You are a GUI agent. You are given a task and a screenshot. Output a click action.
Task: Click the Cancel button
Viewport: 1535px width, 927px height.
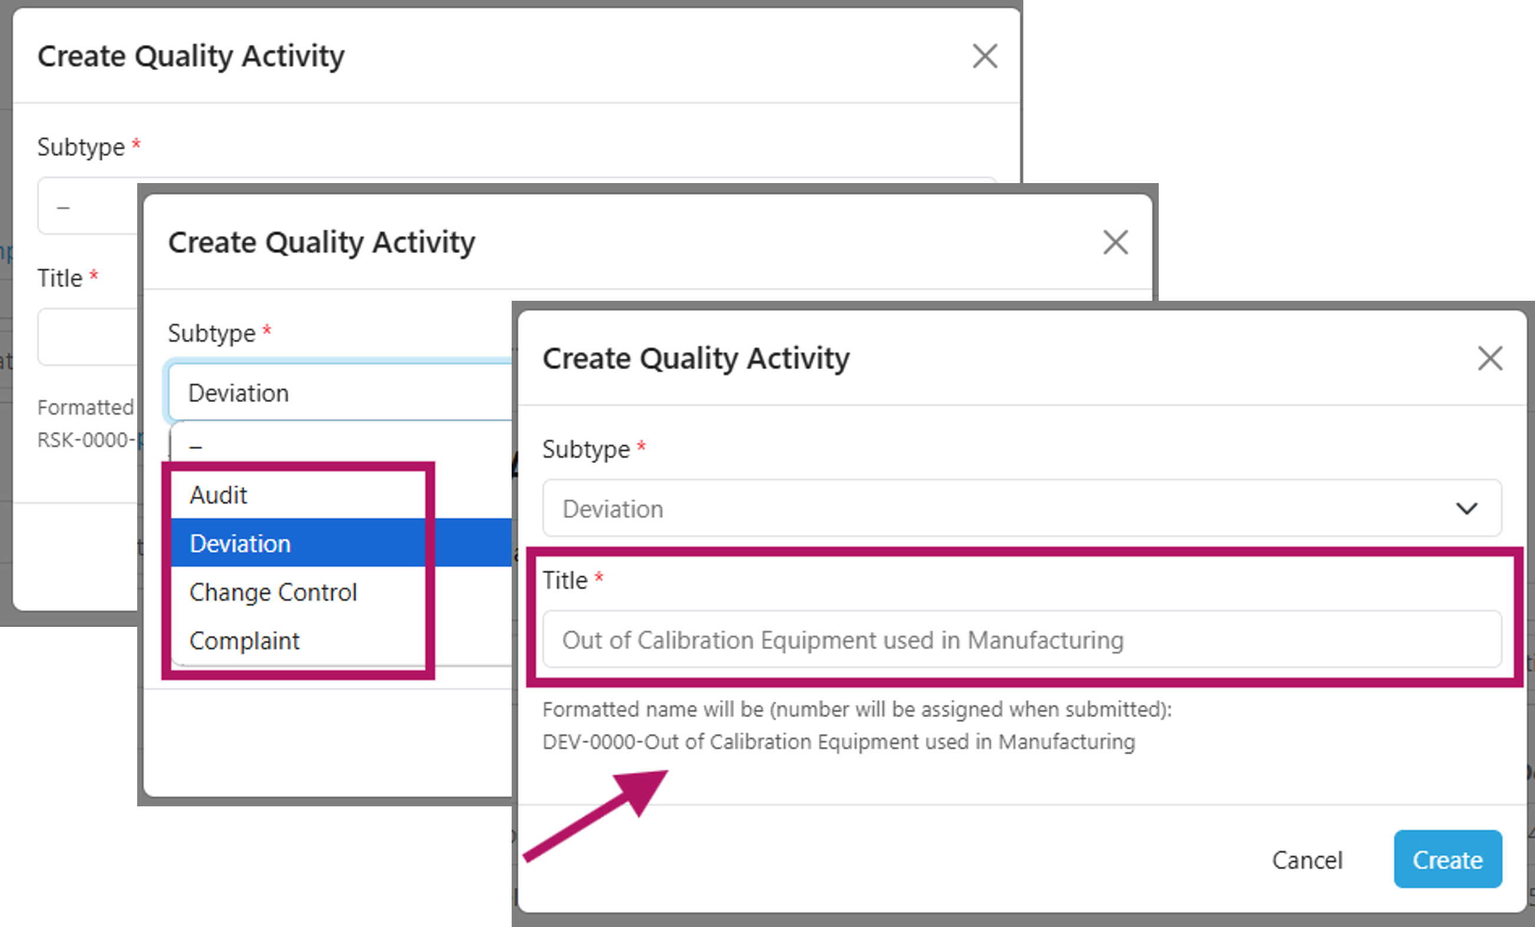tap(1308, 860)
